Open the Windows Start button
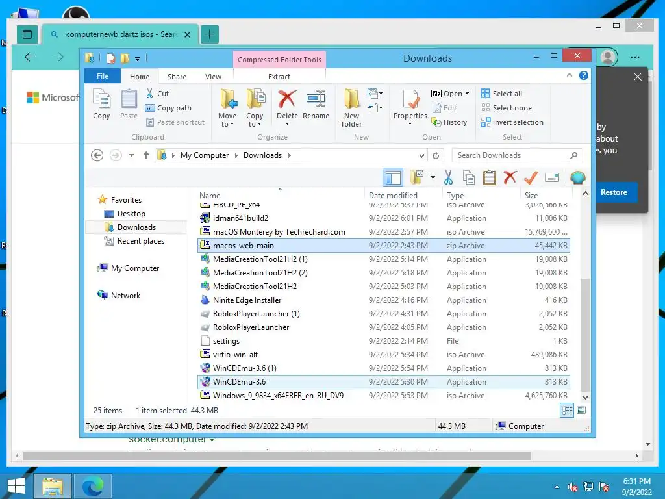 (x=16, y=486)
